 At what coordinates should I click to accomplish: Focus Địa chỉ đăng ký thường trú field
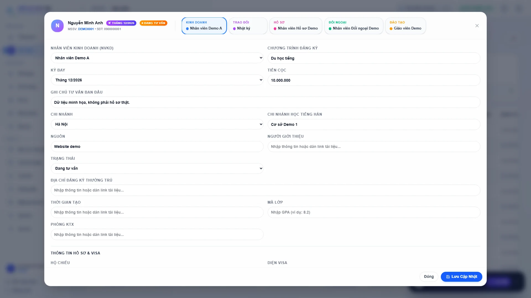click(x=265, y=190)
